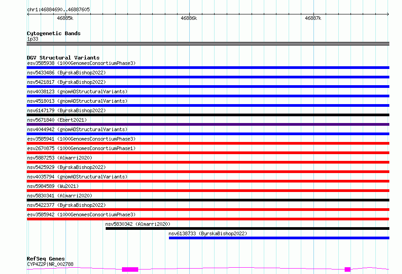Screen dimensions: 402x274
Task: Open variant nsv5830341 (Almarri2020) label
Action: click(60, 196)
